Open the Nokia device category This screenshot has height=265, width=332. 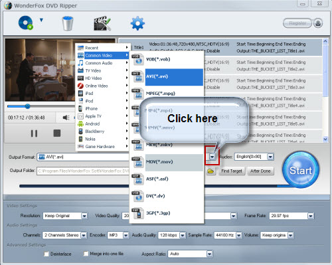[103, 139]
